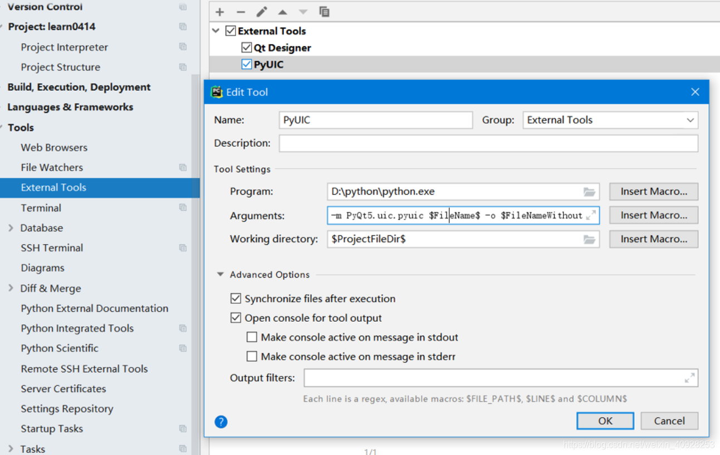The width and height of the screenshot is (720, 455).
Task: Edit selected tool with pencil icon
Action: pyautogui.click(x=262, y=12)
